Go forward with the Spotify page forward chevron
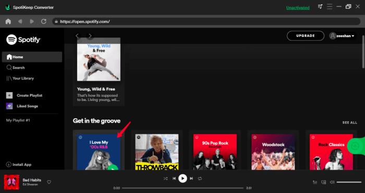Viewport: 365px width, 193px height. (90, 36)
